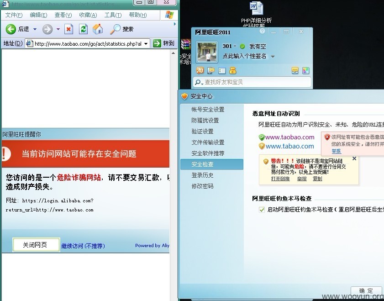This screenshot has height=301, width=384.
Task: Click 继续访问(不推荐) link
Action: click(x=83, y=246)
